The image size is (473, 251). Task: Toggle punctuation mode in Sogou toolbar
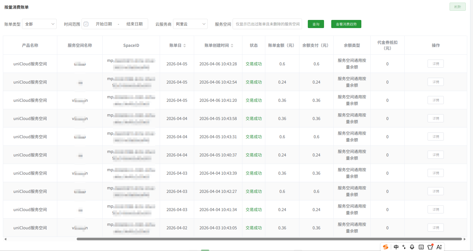(x=404, y=247)
